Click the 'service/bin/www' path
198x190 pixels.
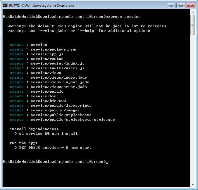[48, 101]
